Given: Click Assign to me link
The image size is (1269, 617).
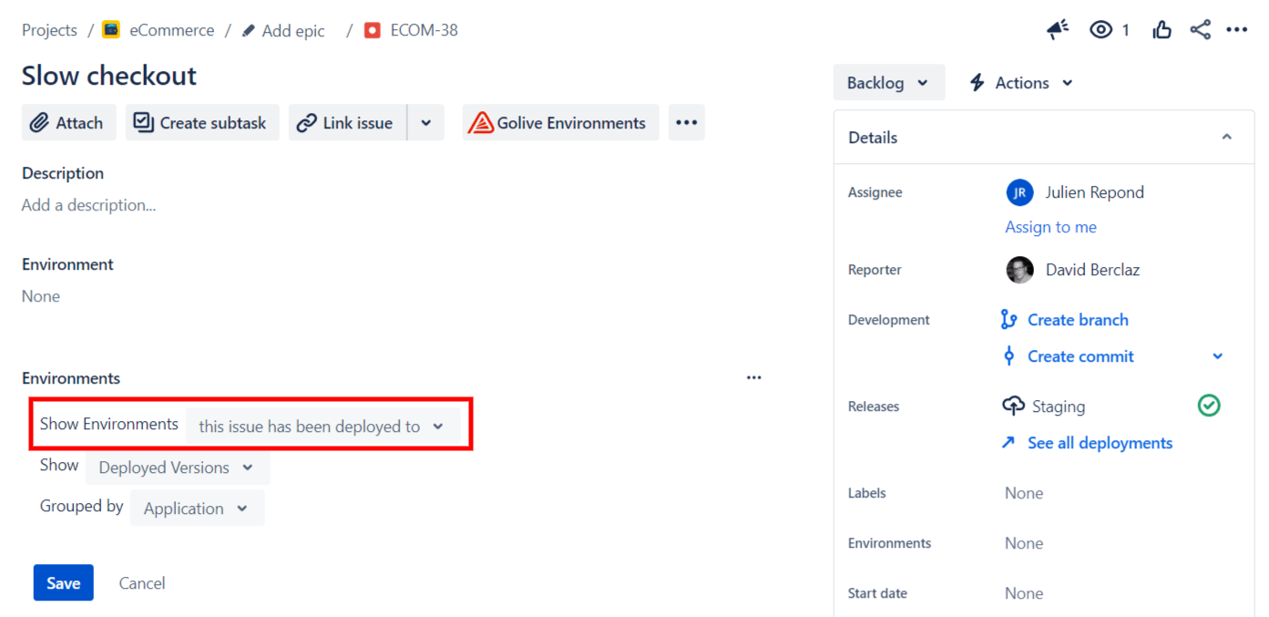Looking at the screenshot, I should point(1050,227).
